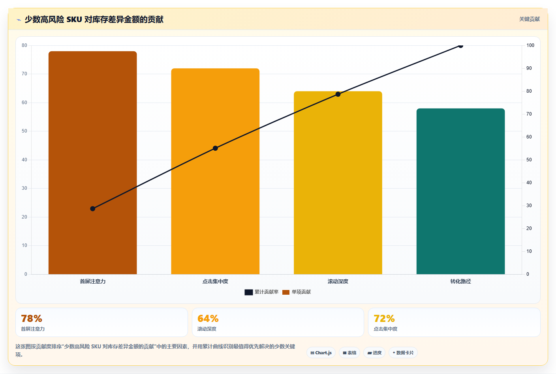Click the 首屏注意力 x-axis label
The height and width of the screenshot is (374, 556).
pos(93,281)
